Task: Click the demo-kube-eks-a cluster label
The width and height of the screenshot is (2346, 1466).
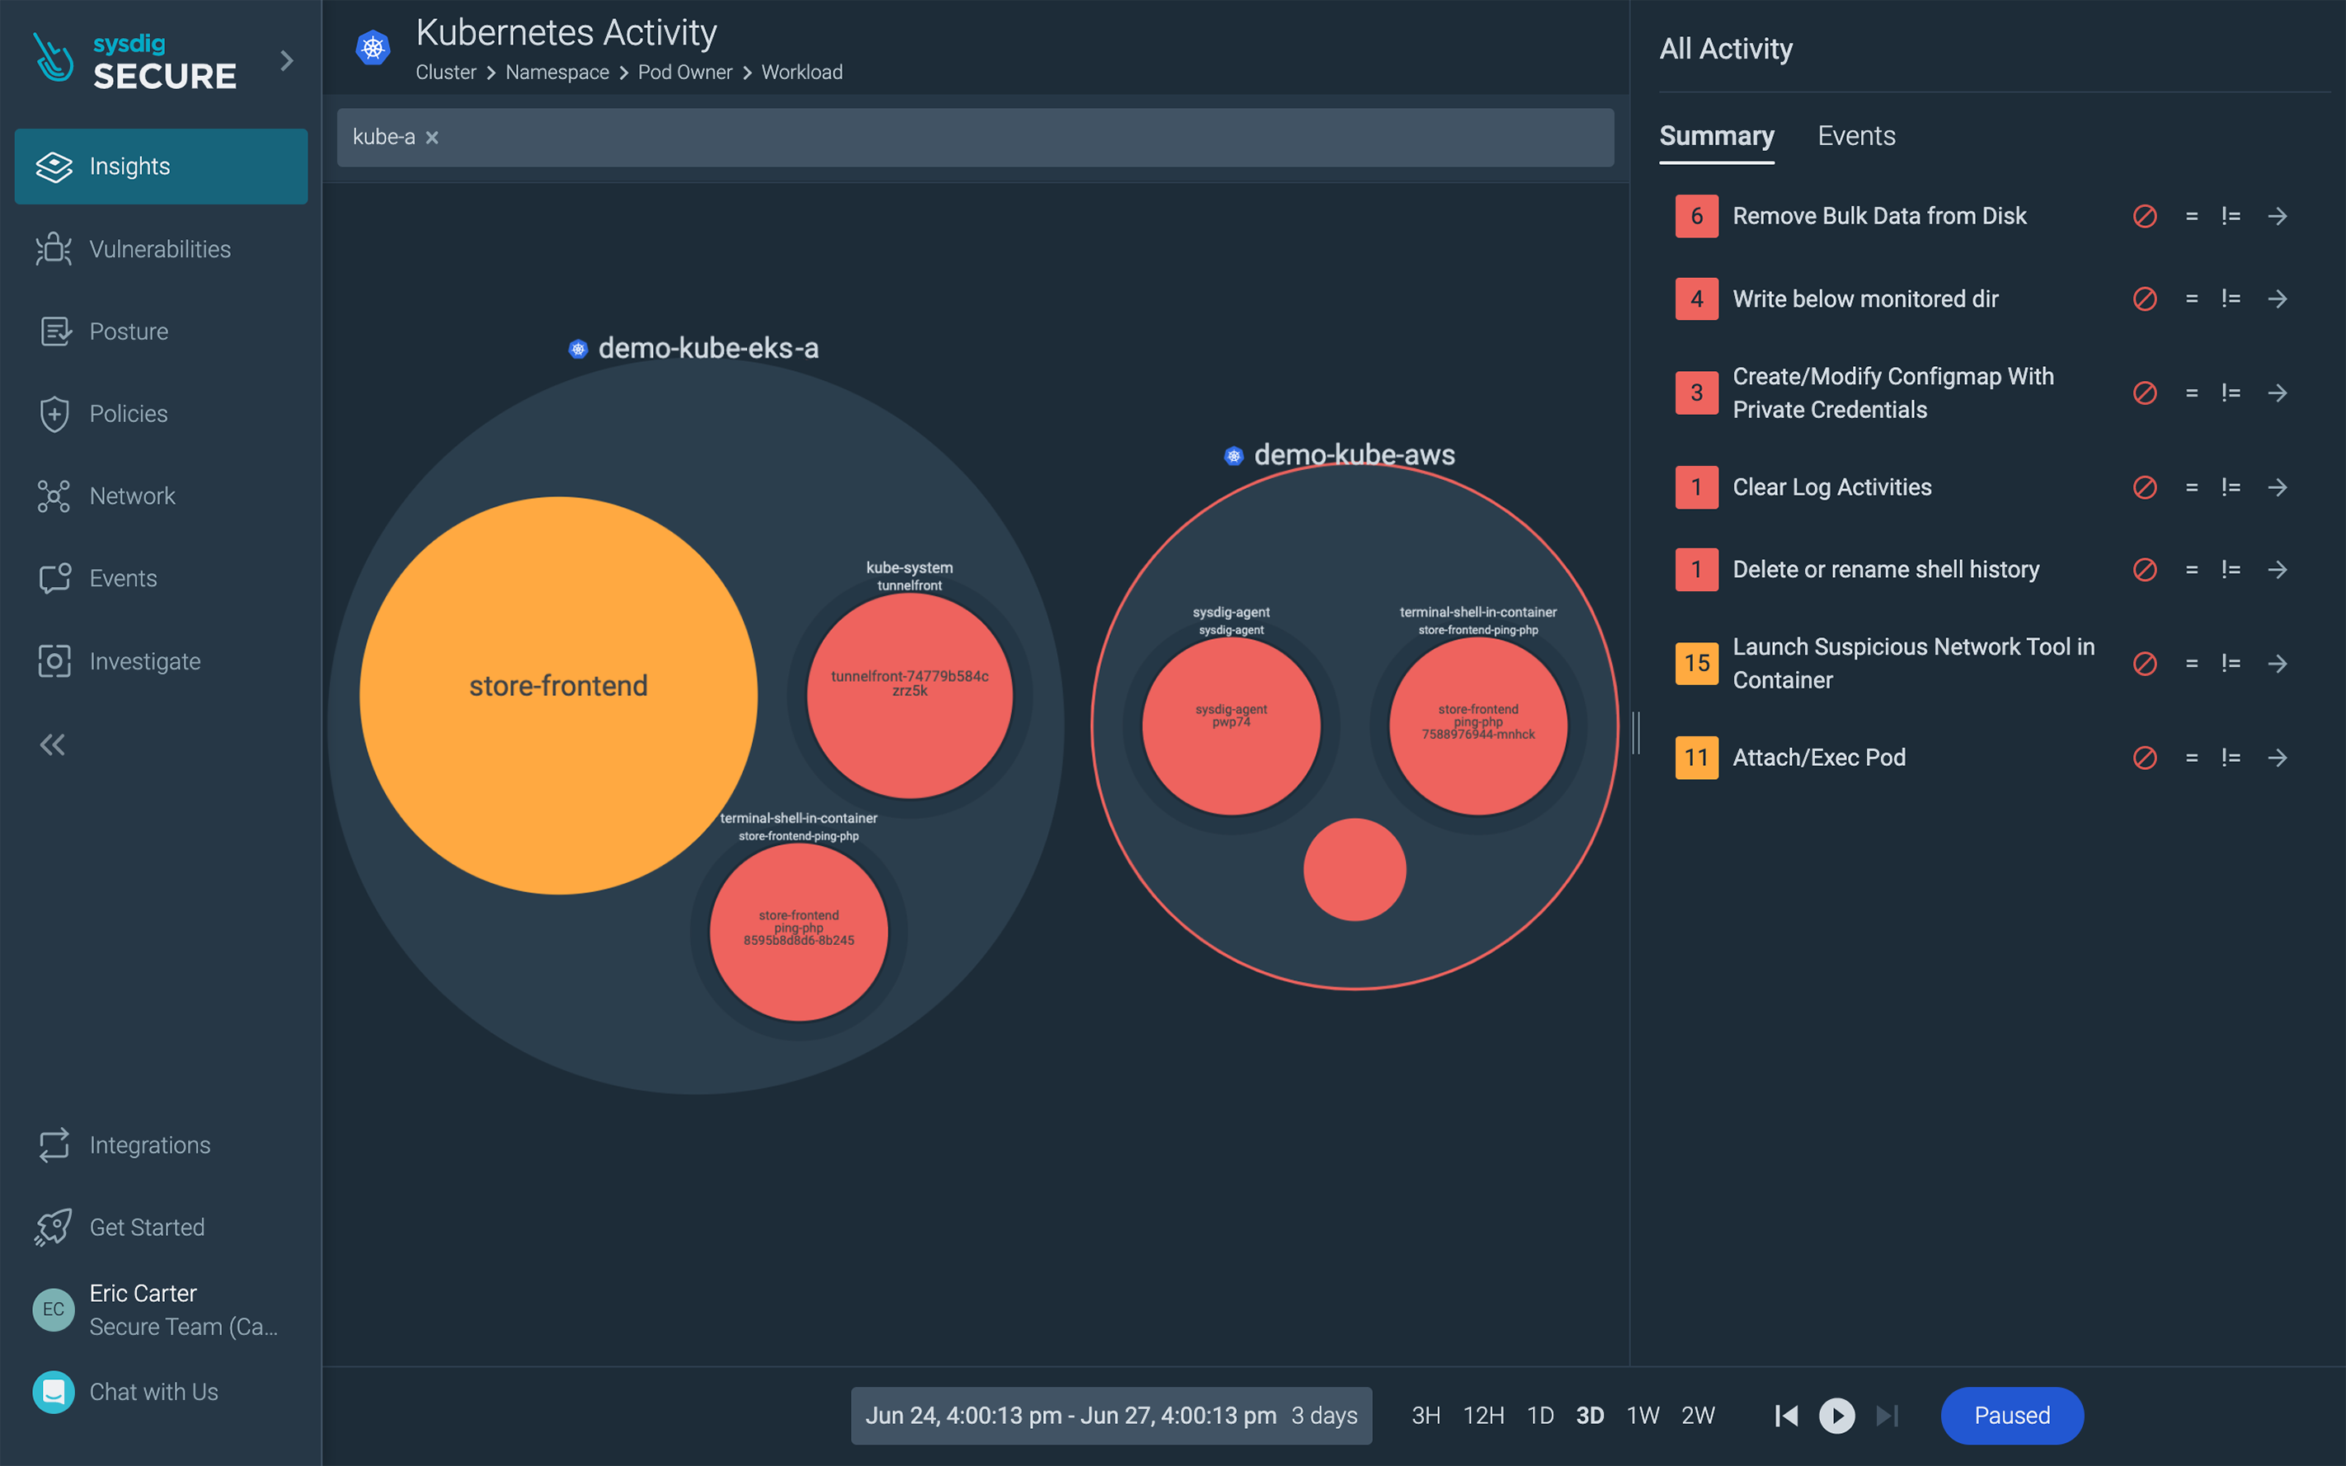Action: click(708, 348)
